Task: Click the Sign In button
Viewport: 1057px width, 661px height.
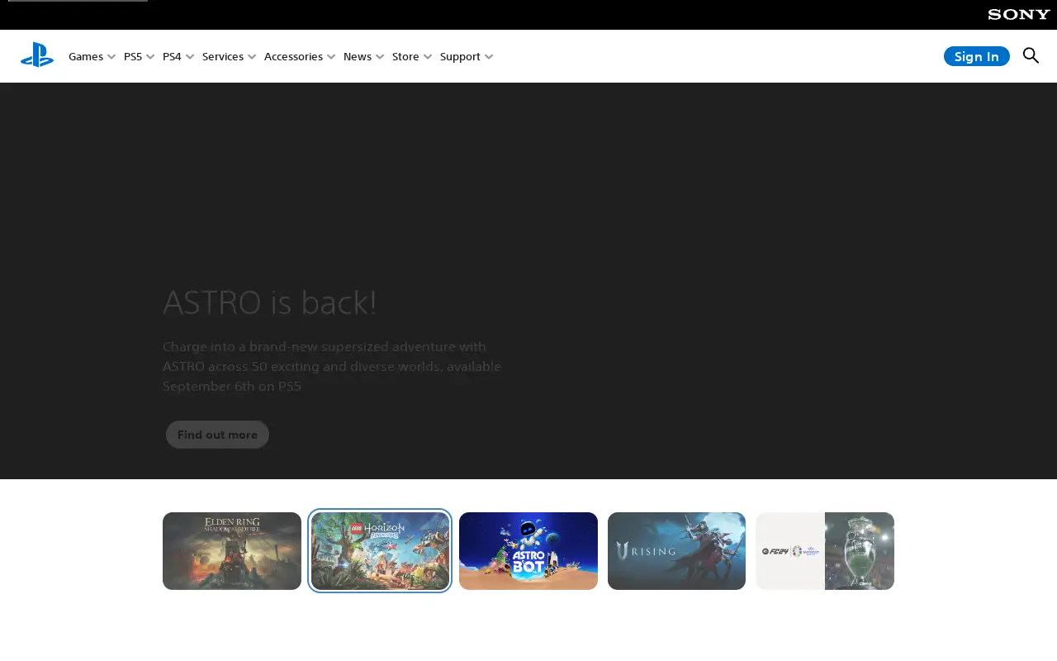Action: pyautogui.click(x=977, y=56)
